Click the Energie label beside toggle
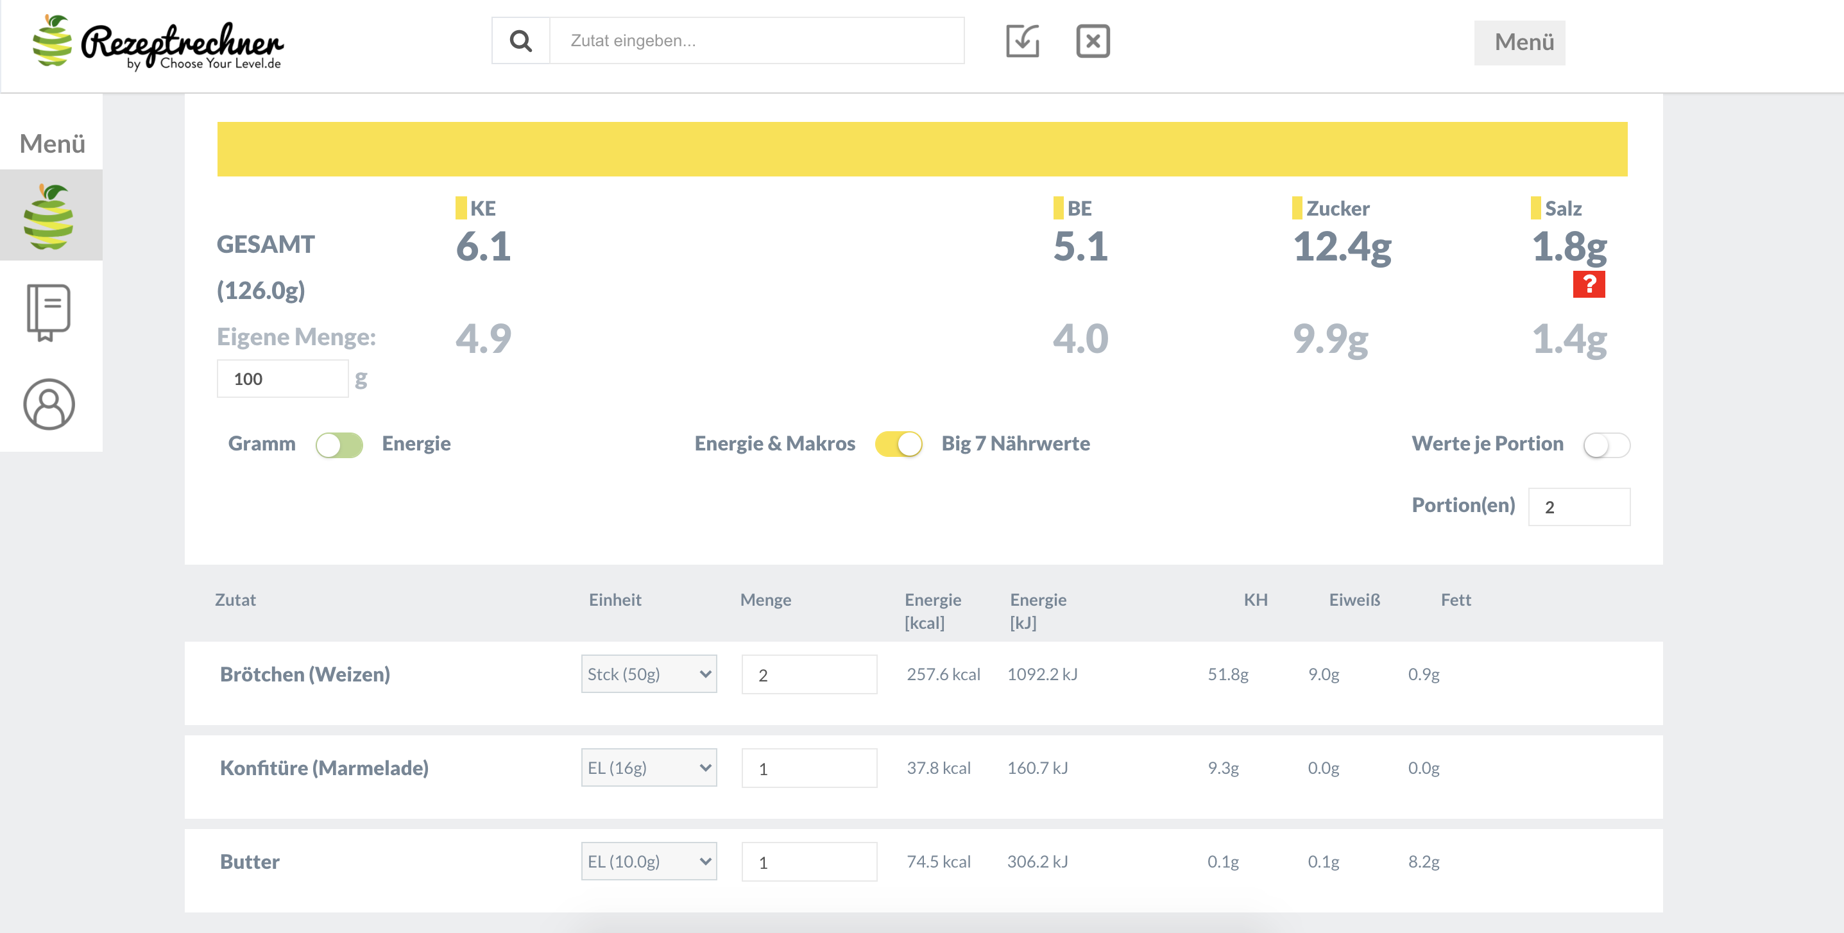 pos(416,444)
